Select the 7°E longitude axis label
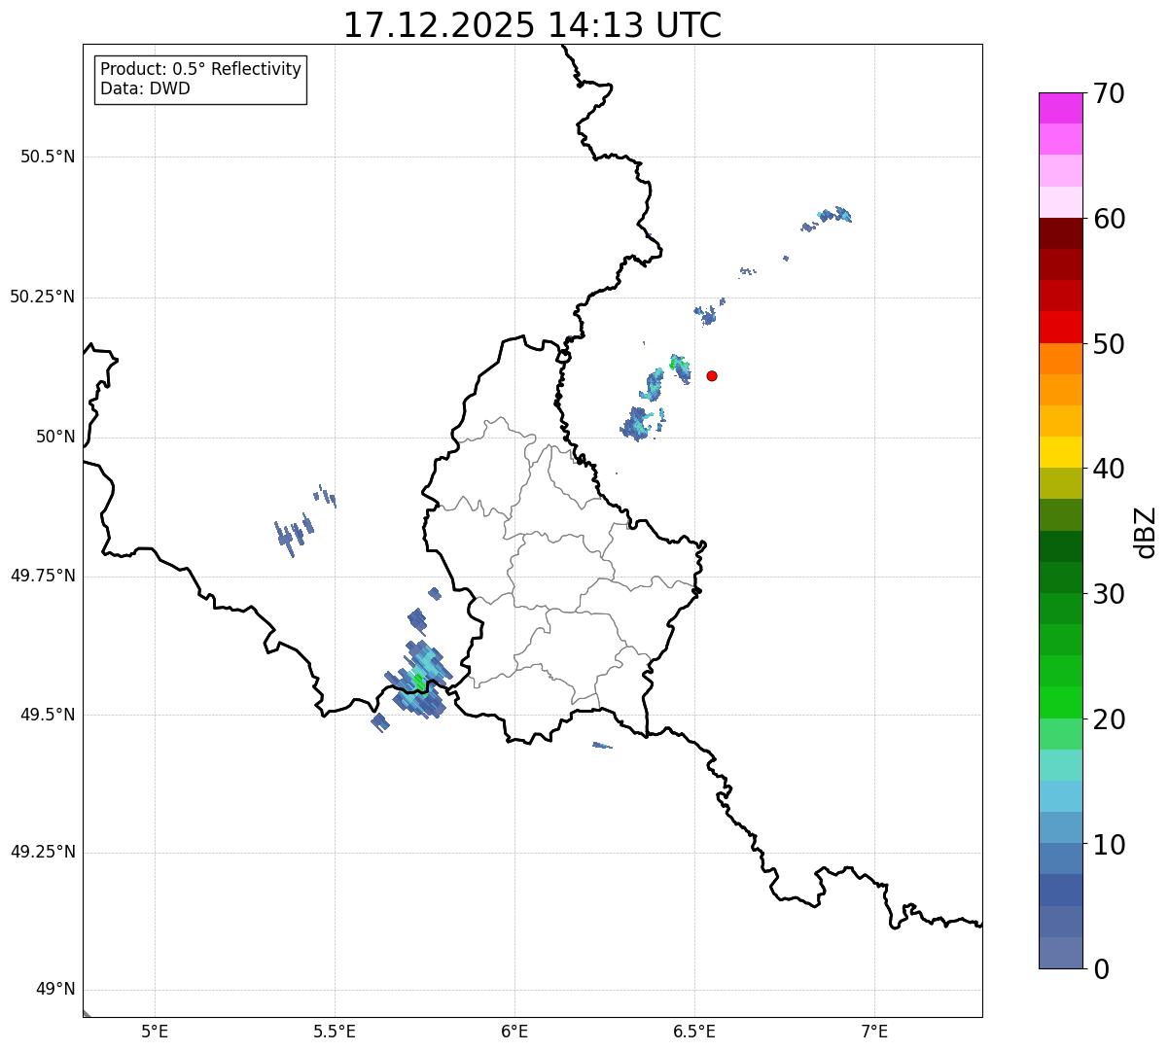1169x1051 pixels. tap(874, 1031)
